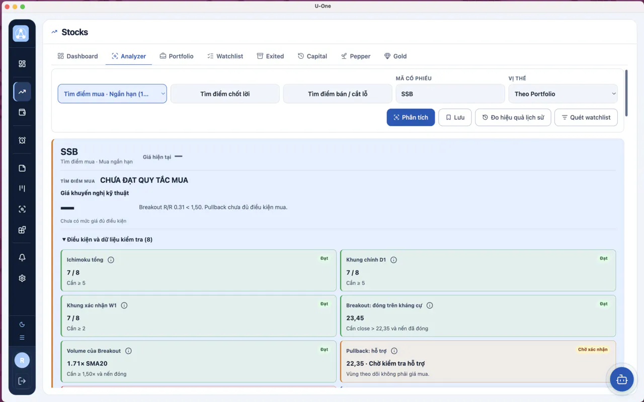Switch to the Portfolio tab
Viewport: 644px width, 402px height.
pos(177,56)
